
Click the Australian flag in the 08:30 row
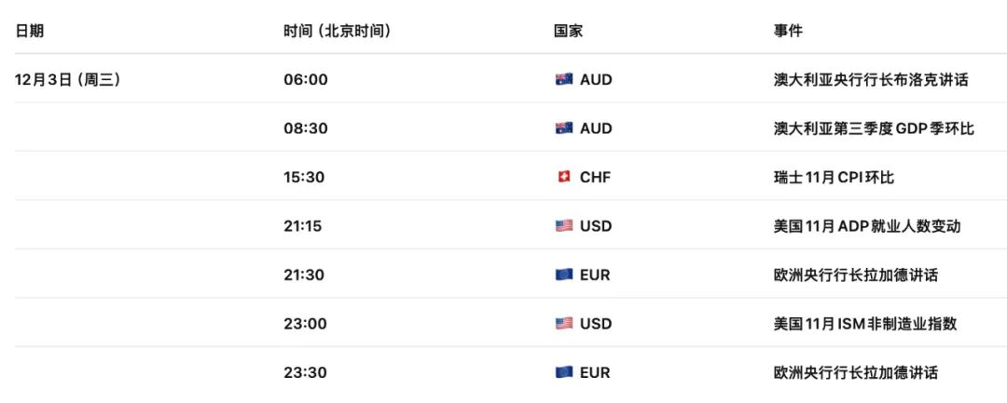coord(563,128)
